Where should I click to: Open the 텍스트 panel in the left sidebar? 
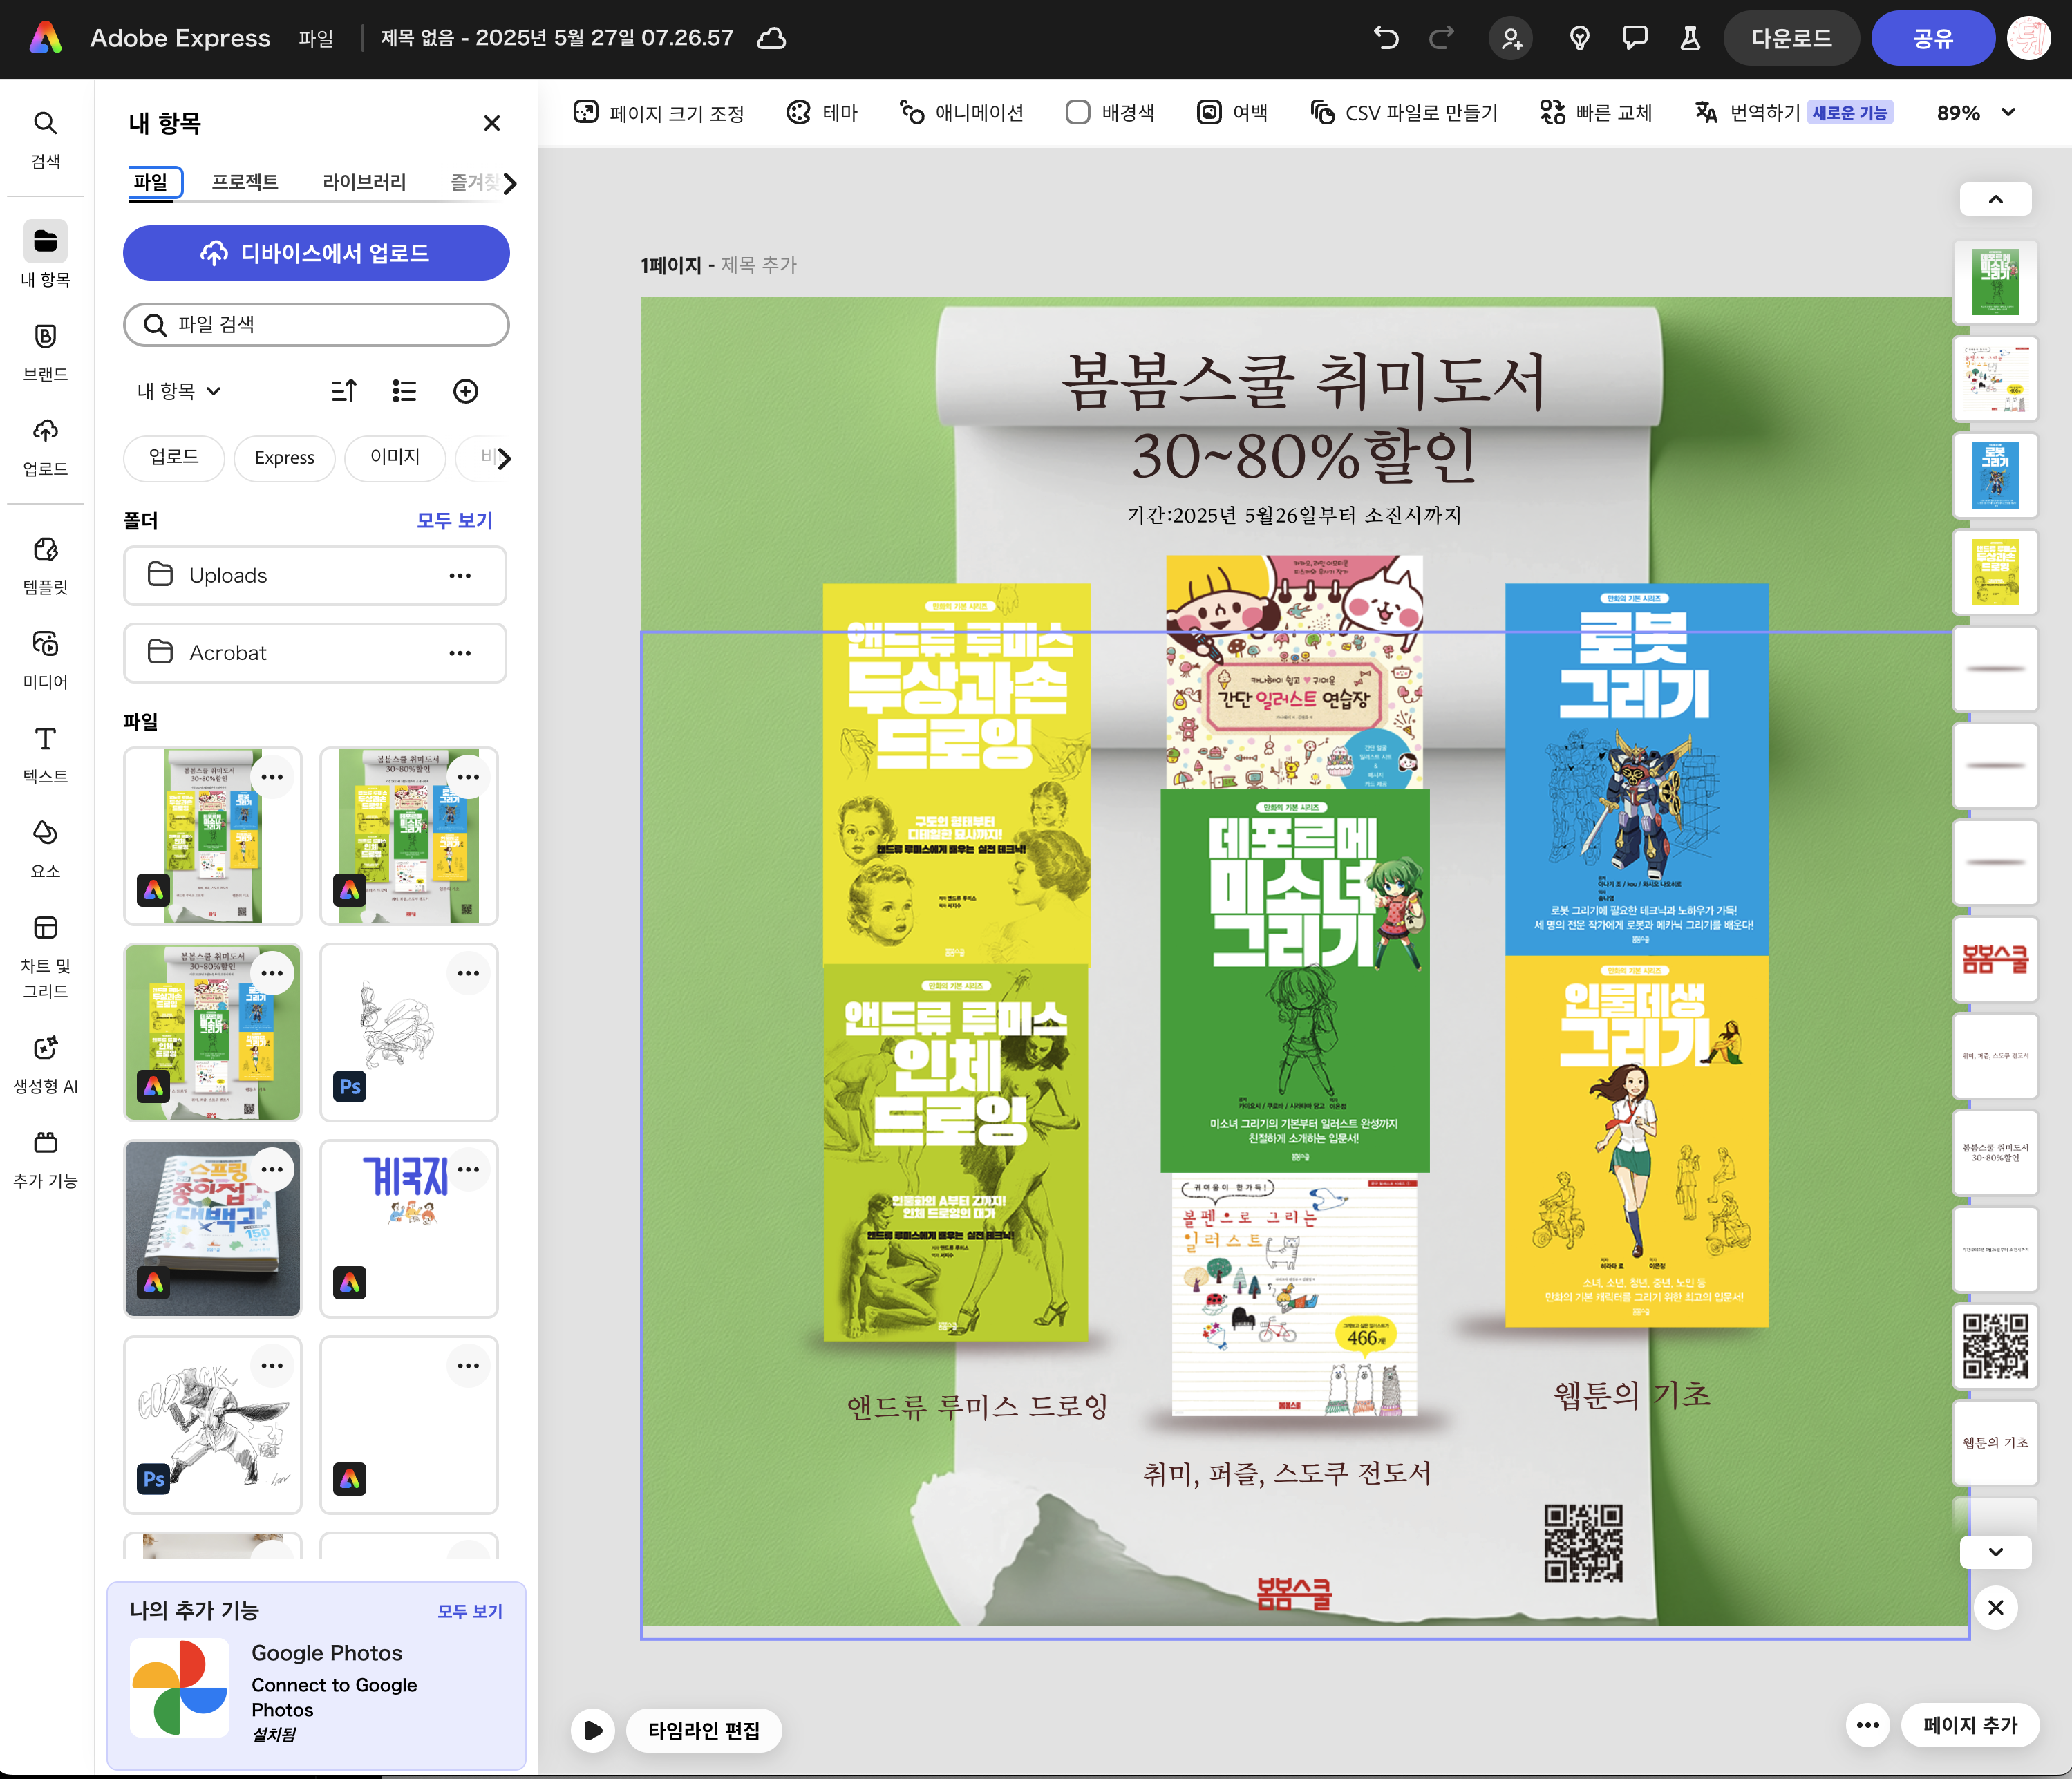coord(45,752)
